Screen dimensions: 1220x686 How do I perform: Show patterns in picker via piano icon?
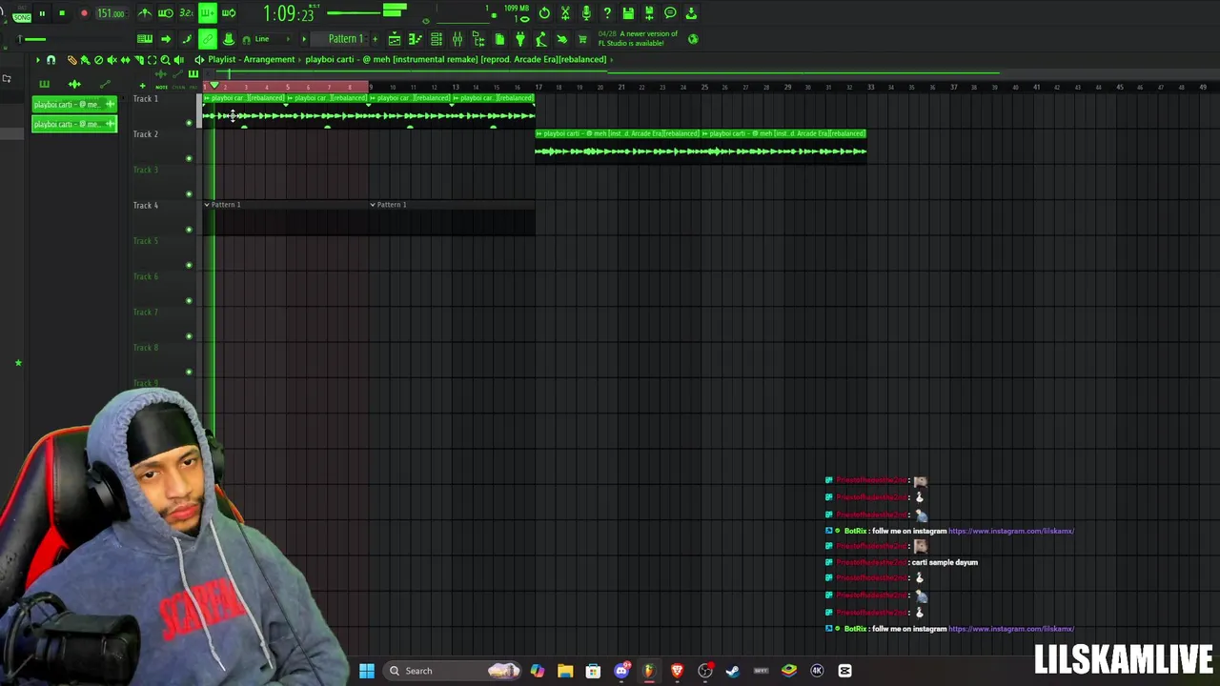click(x=44, y=84)
